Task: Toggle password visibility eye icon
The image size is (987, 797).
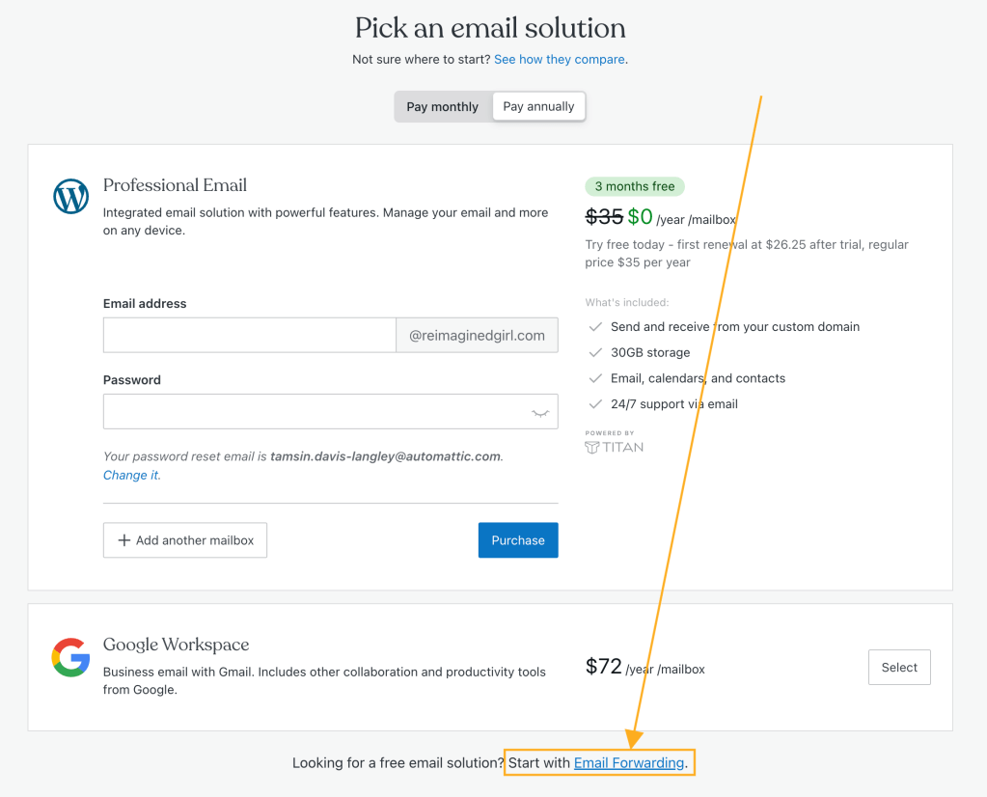Action: point(540,412)
